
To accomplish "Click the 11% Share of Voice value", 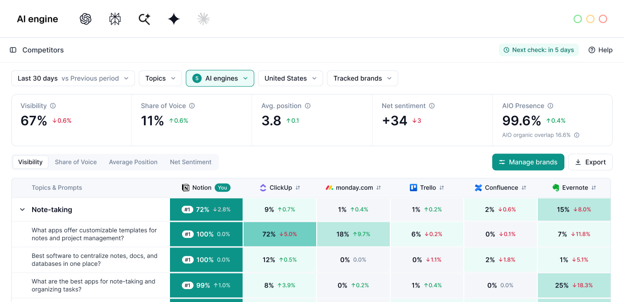I will pos(153,121).
